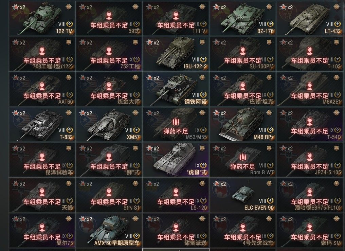345x251 pixels.
Task: Click the x2 star icon on XM57
Action: pos(86,113)
